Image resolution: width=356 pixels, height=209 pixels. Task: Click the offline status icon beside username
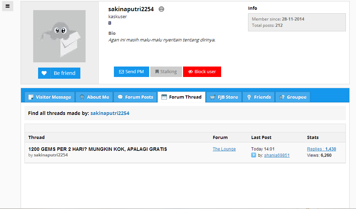point(161,9)
